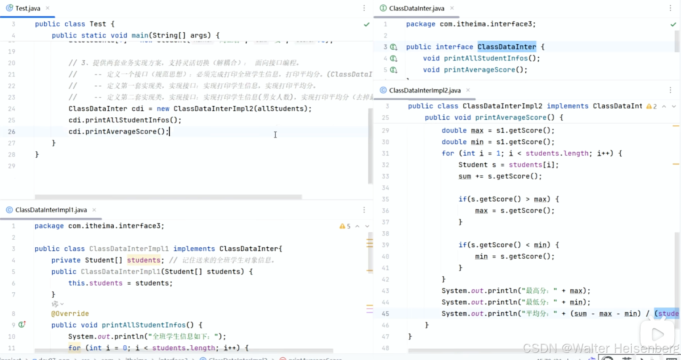681x360 pixels.
Task: Click line number 45 in Impl2 gutter
Action: (x=385, y=314)
